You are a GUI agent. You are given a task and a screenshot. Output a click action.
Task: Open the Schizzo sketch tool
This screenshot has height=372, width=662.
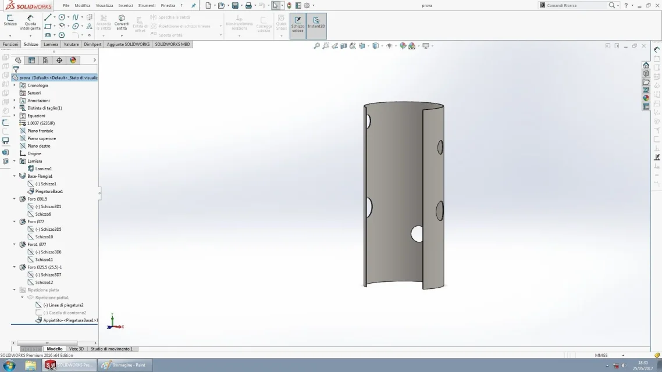coord(10,20)
